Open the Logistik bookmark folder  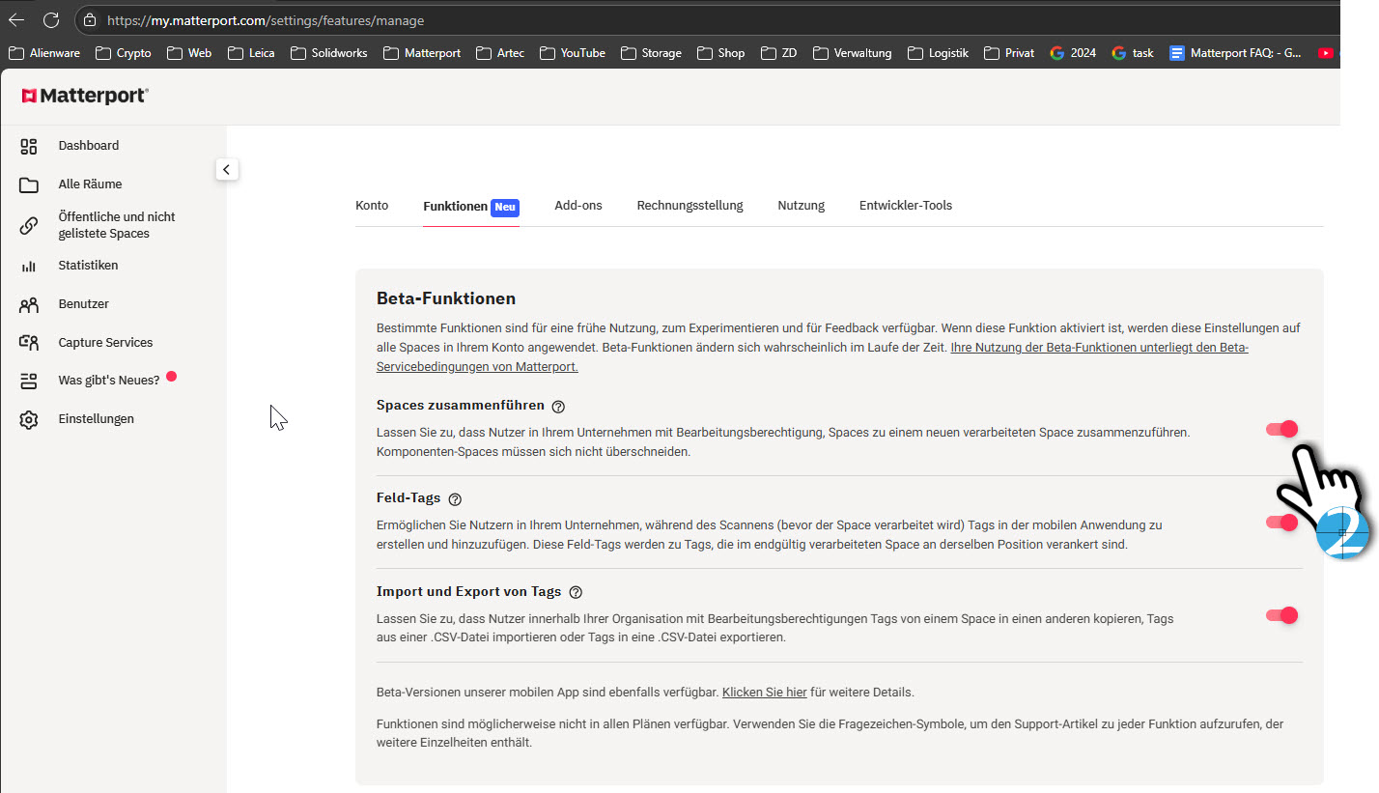[939, 53]
